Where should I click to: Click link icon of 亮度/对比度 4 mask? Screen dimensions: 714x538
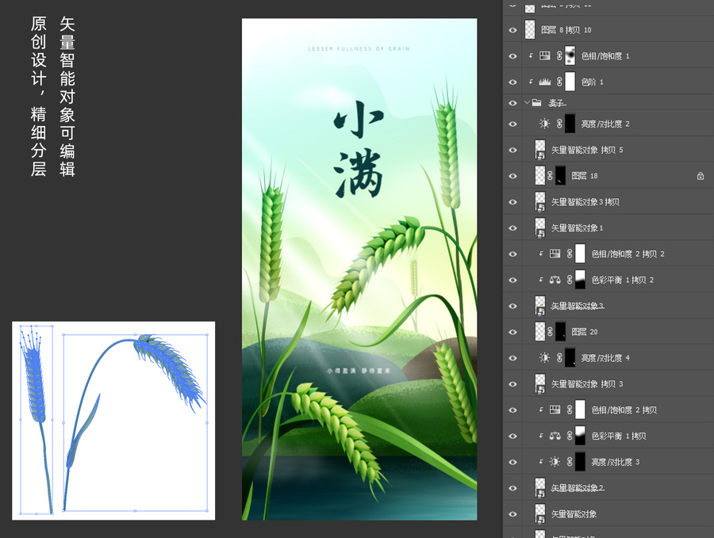click(x=559, y=358)
